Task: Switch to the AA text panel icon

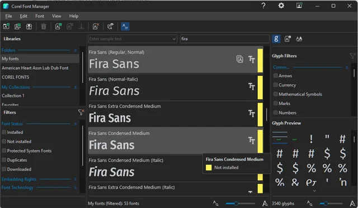Action: [x=299, y=38]
